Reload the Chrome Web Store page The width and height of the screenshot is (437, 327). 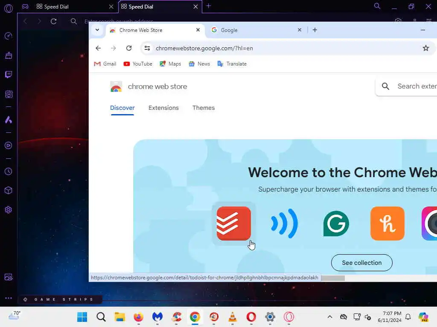[129, 48]
